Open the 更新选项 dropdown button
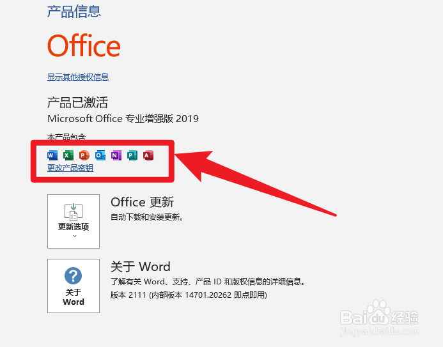Screen dimensions: 443x347 coord(74,221)
